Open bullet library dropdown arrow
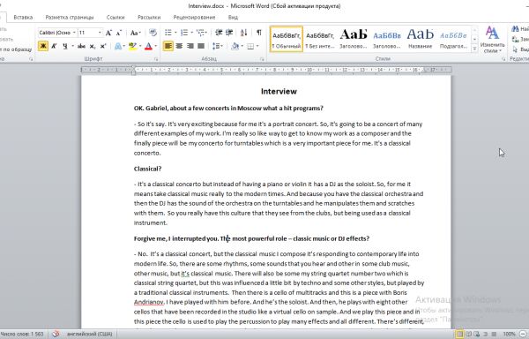529x339 pixels. click(x=175, y=33)
